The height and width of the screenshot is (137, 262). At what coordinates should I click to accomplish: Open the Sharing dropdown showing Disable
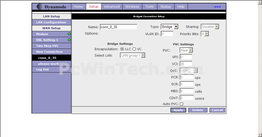210,27
